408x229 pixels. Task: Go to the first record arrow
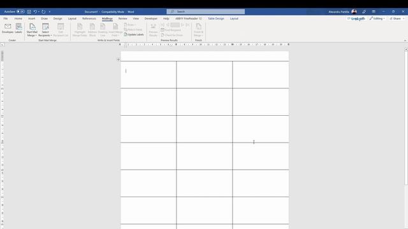pyautogui.click(x=163, y=25)
